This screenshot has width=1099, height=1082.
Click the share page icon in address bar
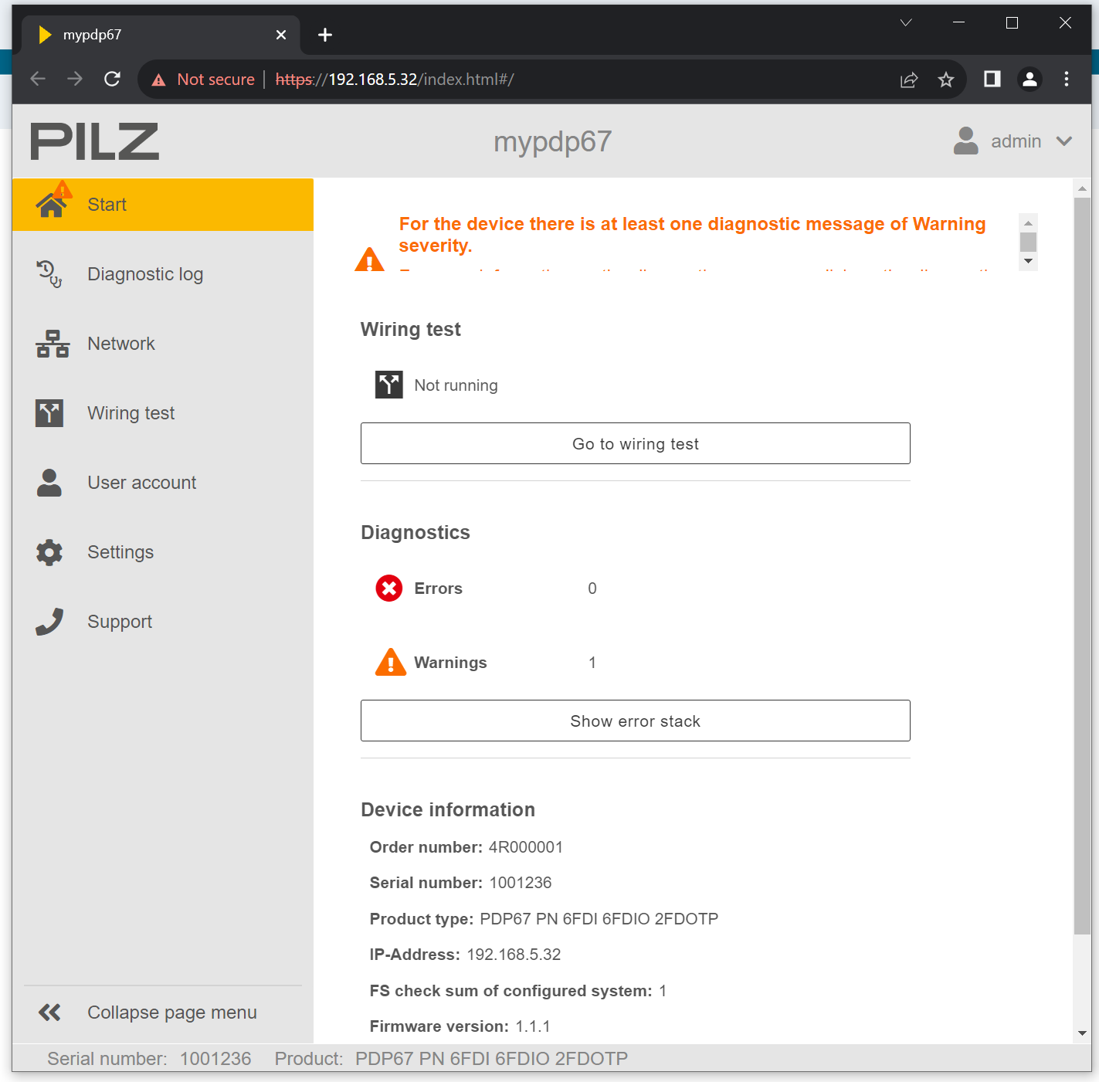pos(909,80)
